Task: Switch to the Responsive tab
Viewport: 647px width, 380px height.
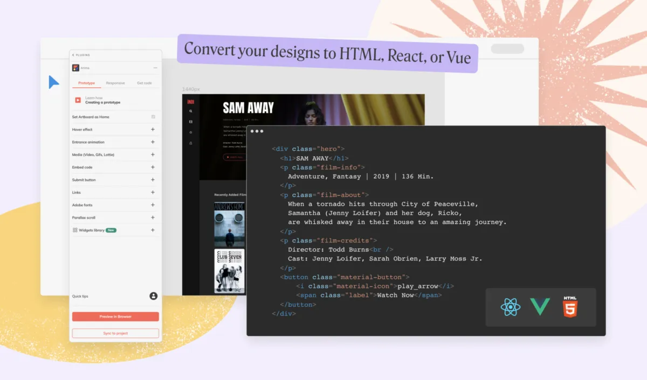Action: click(x=115, y=83)
